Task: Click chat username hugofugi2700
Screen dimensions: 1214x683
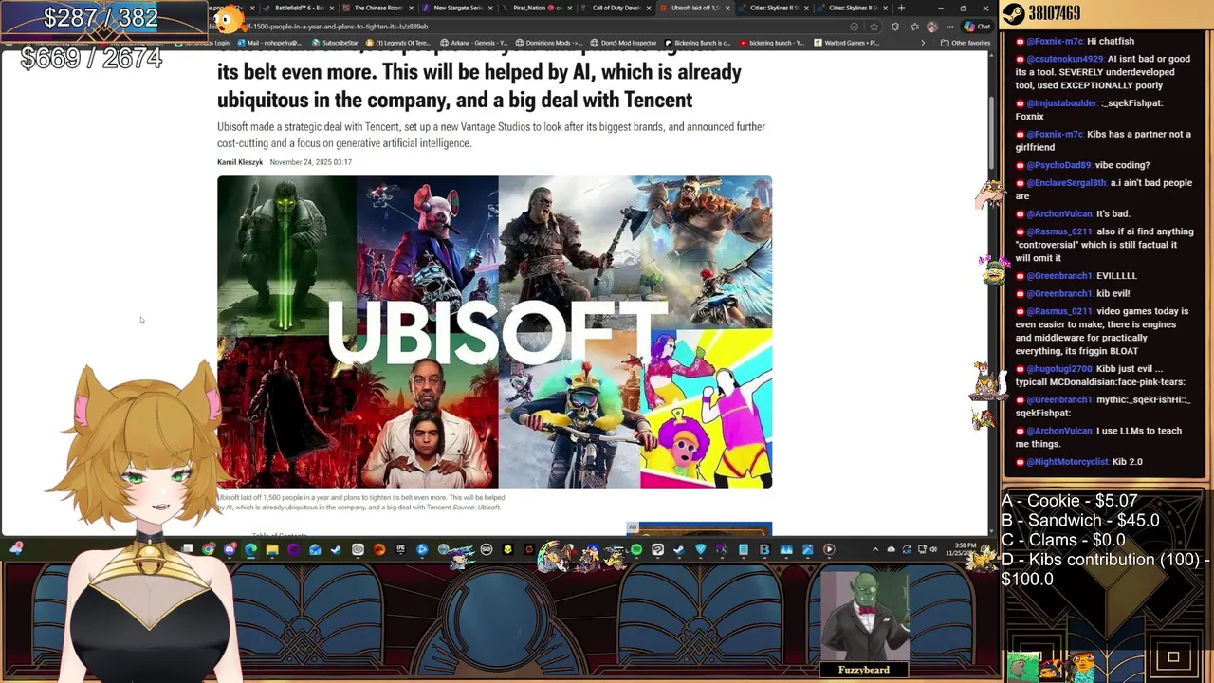Action: [x=1059, y=369]
